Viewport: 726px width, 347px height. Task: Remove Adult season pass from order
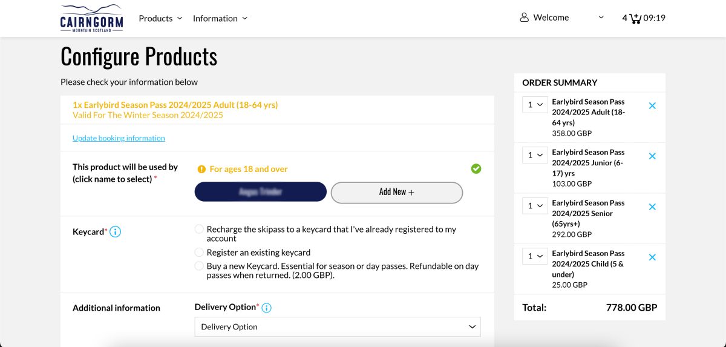pos(652,105)
